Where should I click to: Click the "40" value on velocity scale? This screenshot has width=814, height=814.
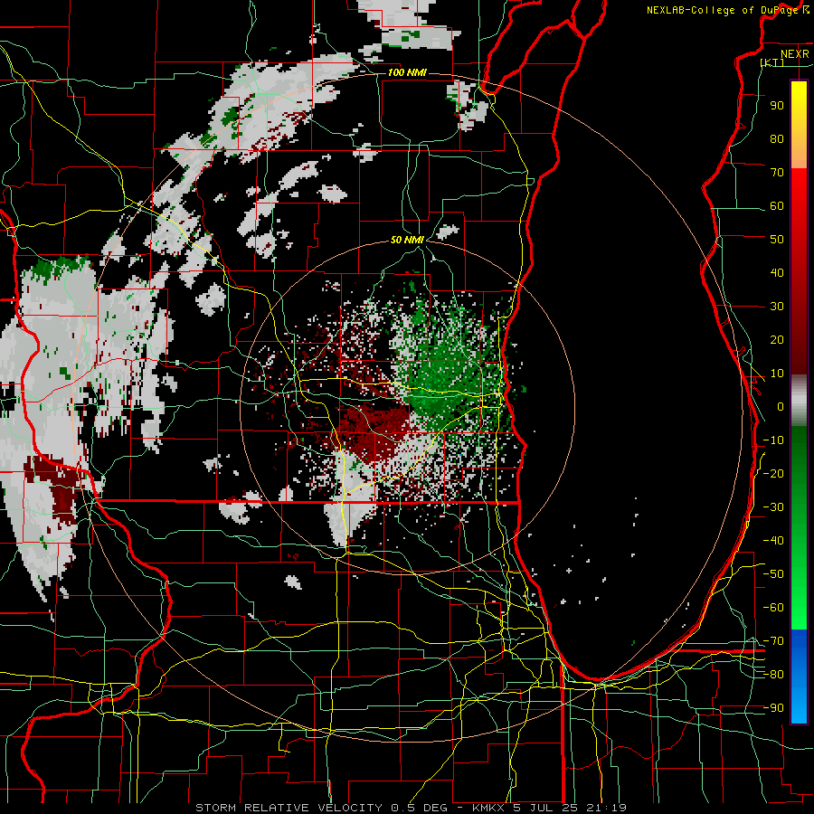[x=777, y=273]
